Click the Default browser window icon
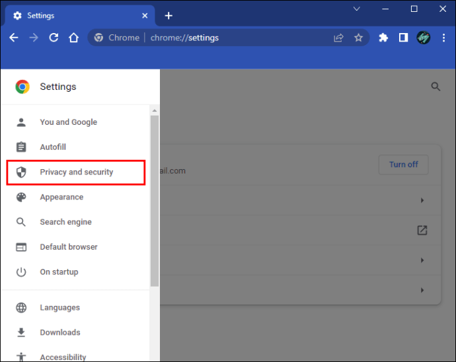Viewport: 456px width, 362px height. (x=21, y=247)
